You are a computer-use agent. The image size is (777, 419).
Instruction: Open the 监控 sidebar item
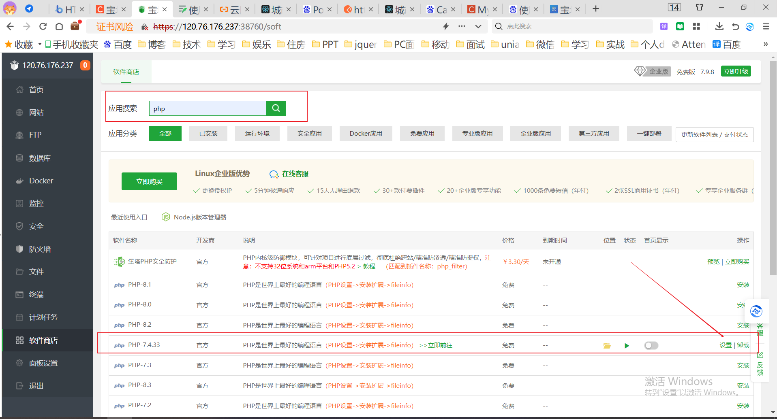point(48,203)
